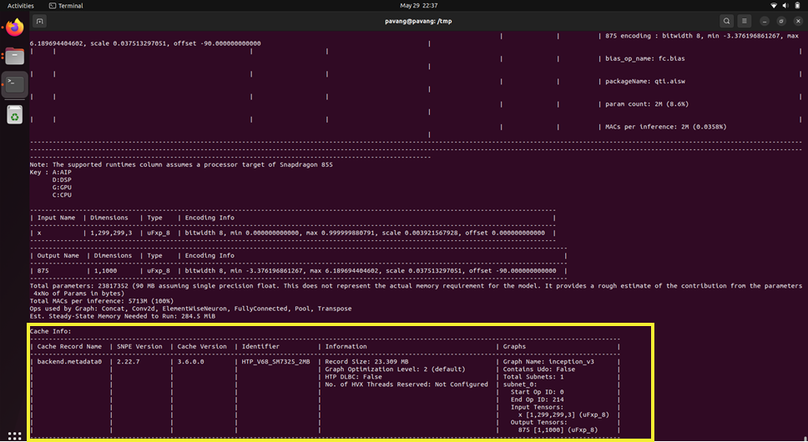Click 'MACs per inference: 2M (0.0358%)'

666,127
